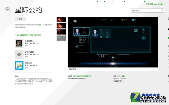Click the 热血海贼王 app title

click(x=29, y=41)
